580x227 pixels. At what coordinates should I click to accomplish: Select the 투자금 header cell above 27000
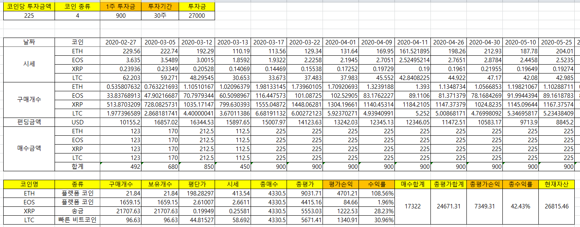197,6
